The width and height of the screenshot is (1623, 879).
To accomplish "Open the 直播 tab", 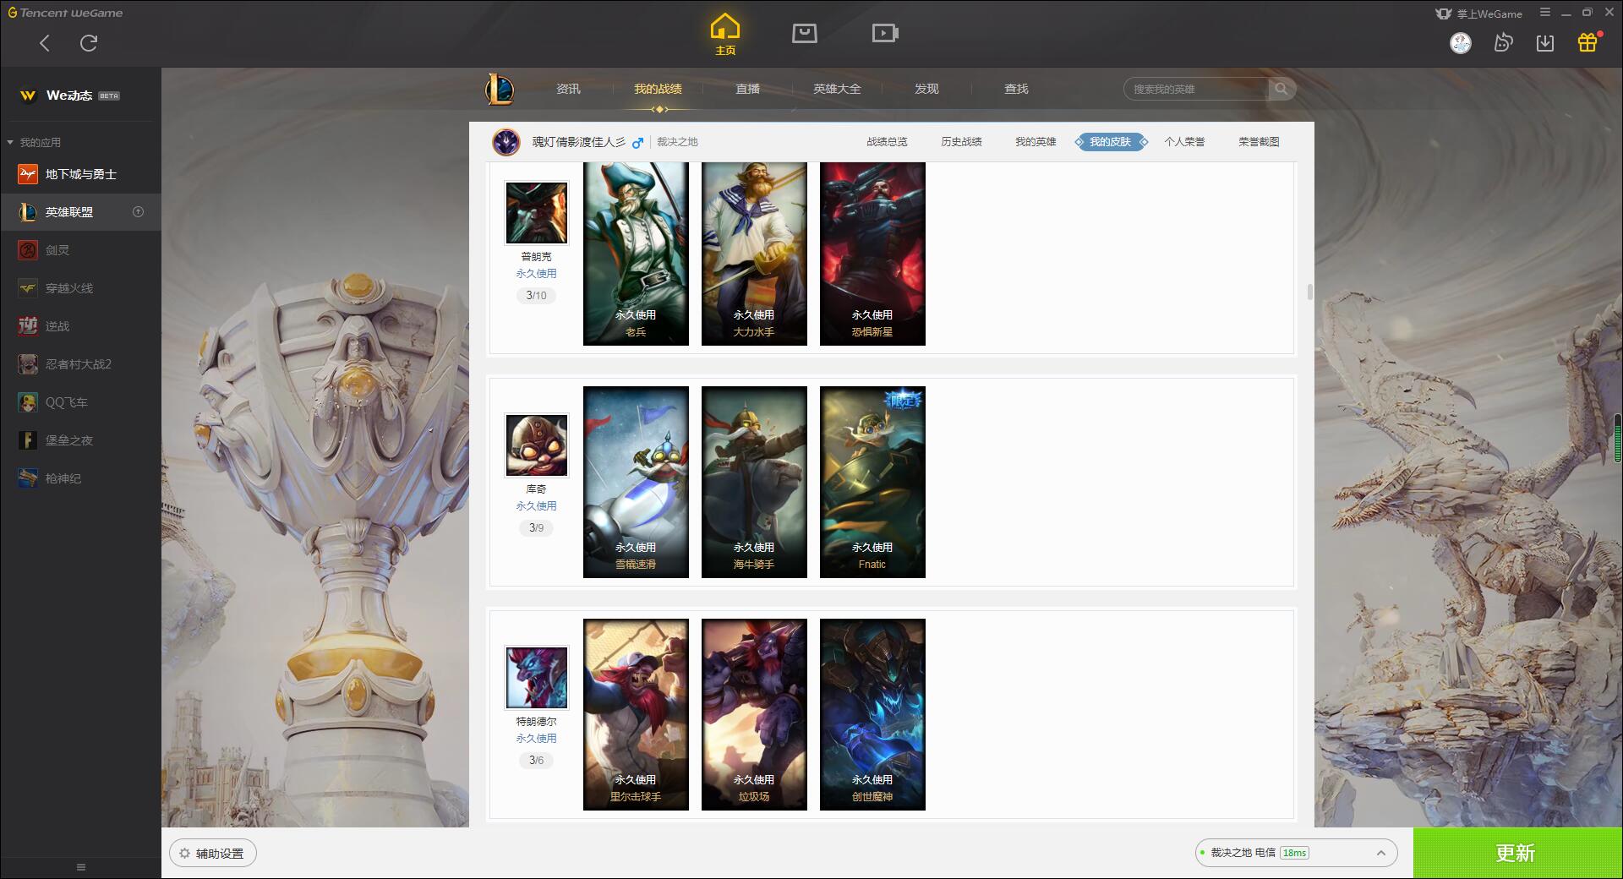I will tap(747, 89).
